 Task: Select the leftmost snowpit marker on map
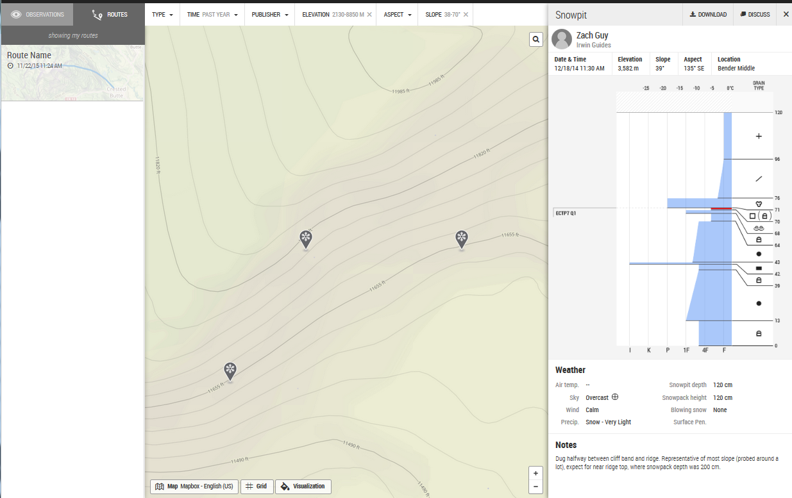pyautogui.click(x=230, y=371)
